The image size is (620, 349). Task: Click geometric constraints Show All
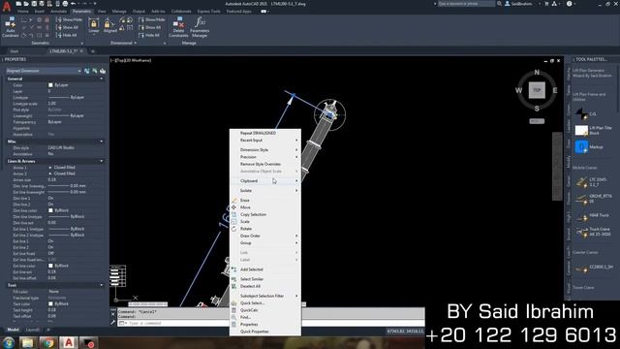67,27
